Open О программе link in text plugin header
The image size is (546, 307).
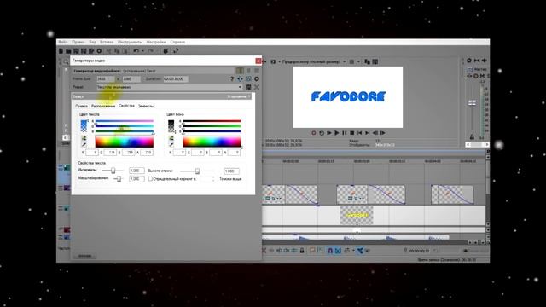pyautogui.click(x=237, y=96)
